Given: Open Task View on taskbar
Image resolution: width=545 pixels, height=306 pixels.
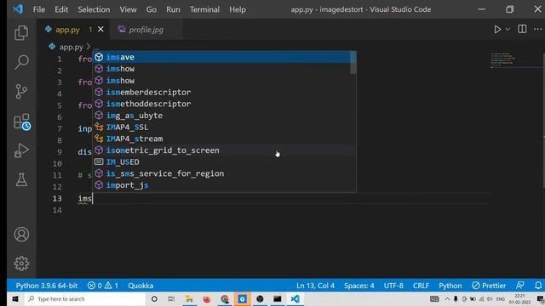Looking at the screenshot, I should pyautogui.click(x=171, y=298).
